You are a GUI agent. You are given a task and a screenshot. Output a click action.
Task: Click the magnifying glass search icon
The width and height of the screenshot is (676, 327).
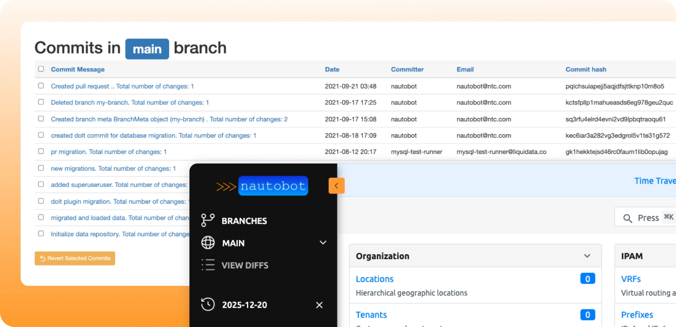(x=627, y=218)
